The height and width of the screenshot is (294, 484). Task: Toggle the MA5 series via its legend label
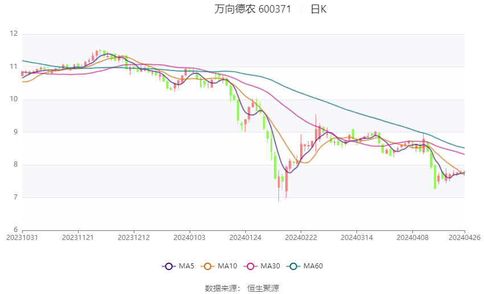pyautogui.click(x=187, y=266)
